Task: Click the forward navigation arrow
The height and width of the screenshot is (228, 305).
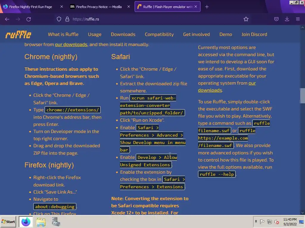Action: (18, 19)
